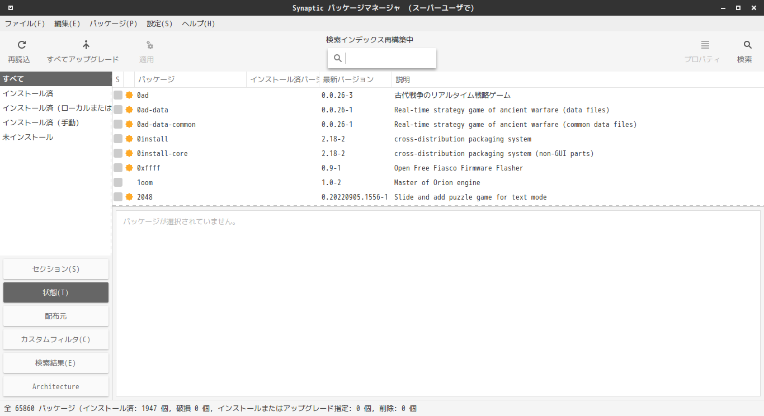Select the インストール済 (ローカルまたは… filter

(56, 108)
